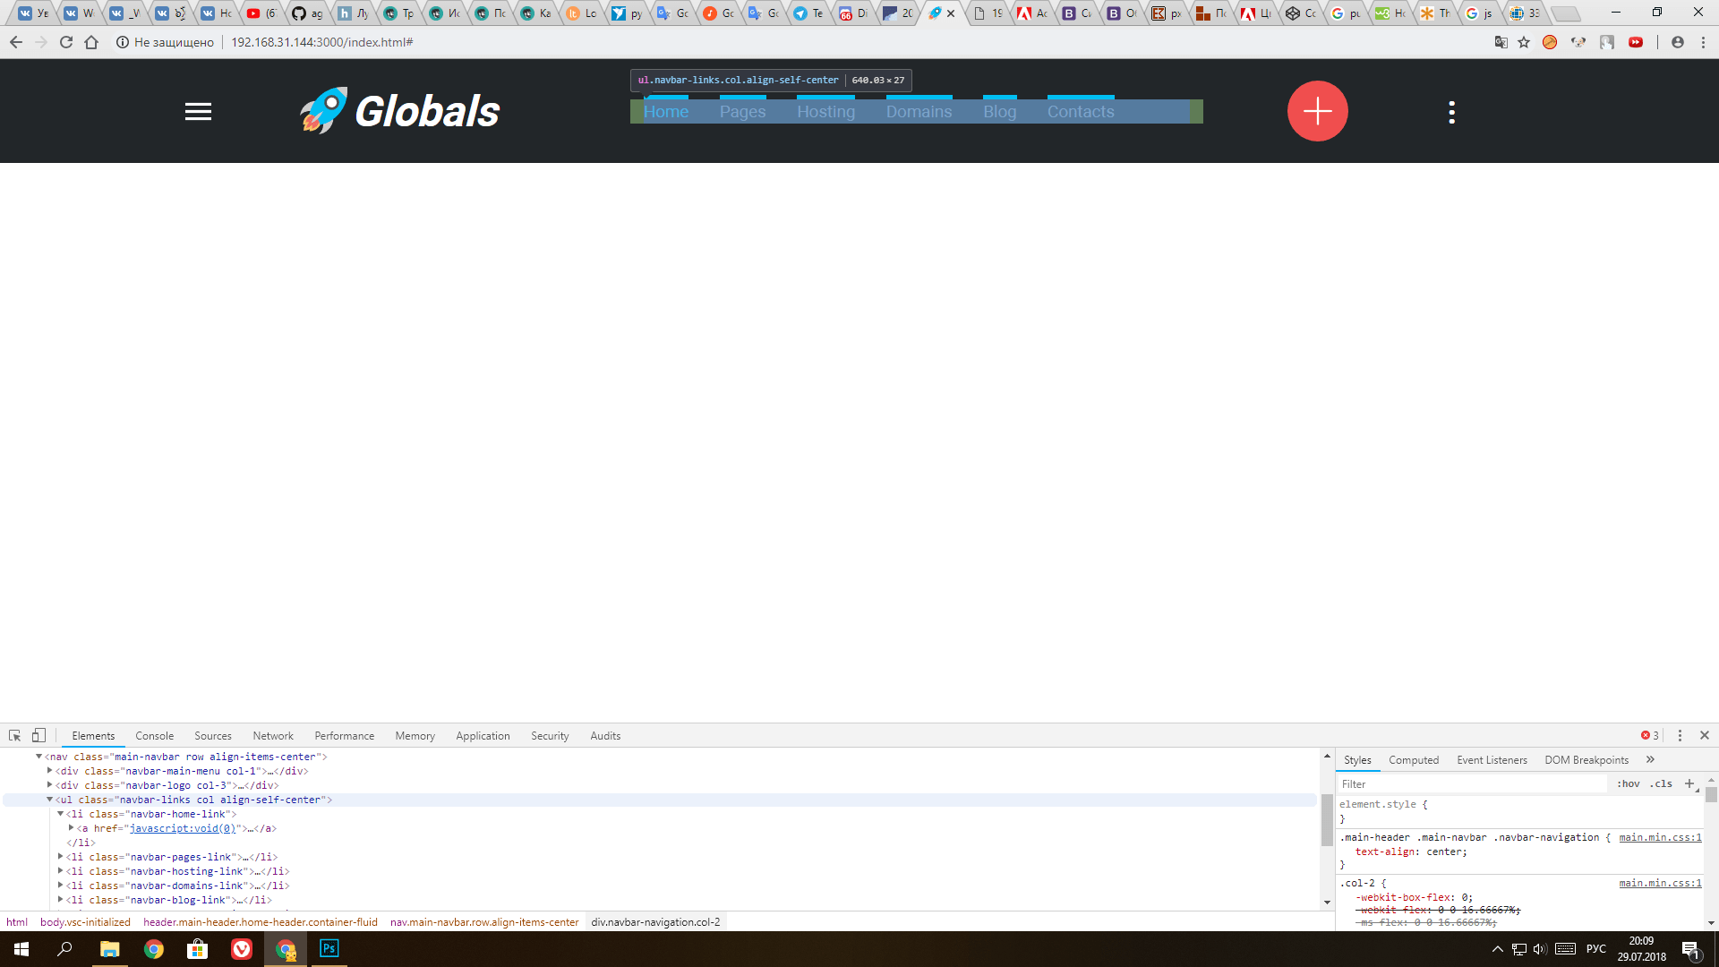Close the DevTools panel
Screen dimensions: 1719x967
1704,735
